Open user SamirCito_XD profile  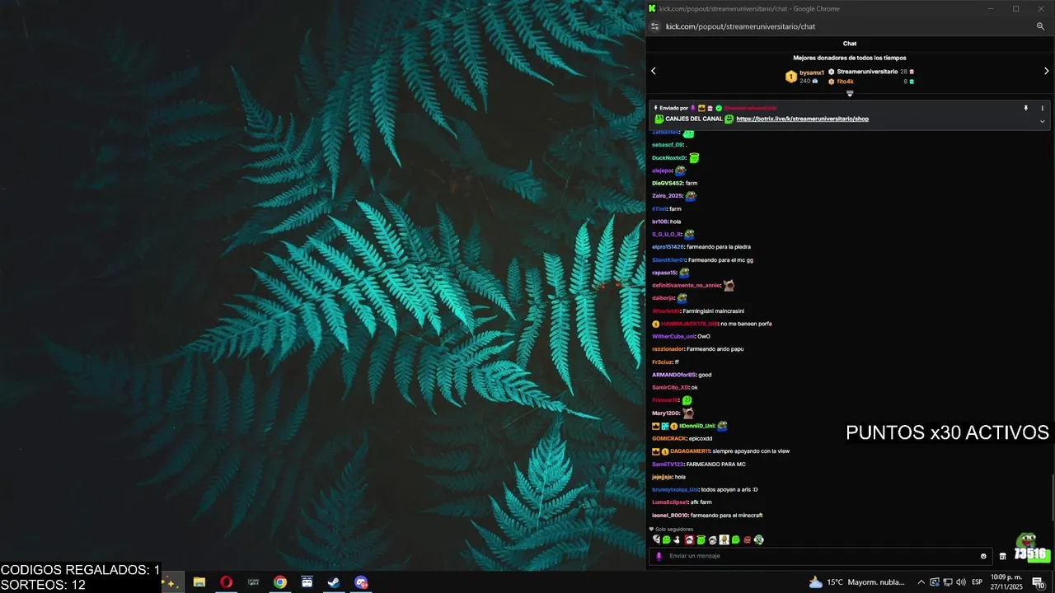point(670,387)
